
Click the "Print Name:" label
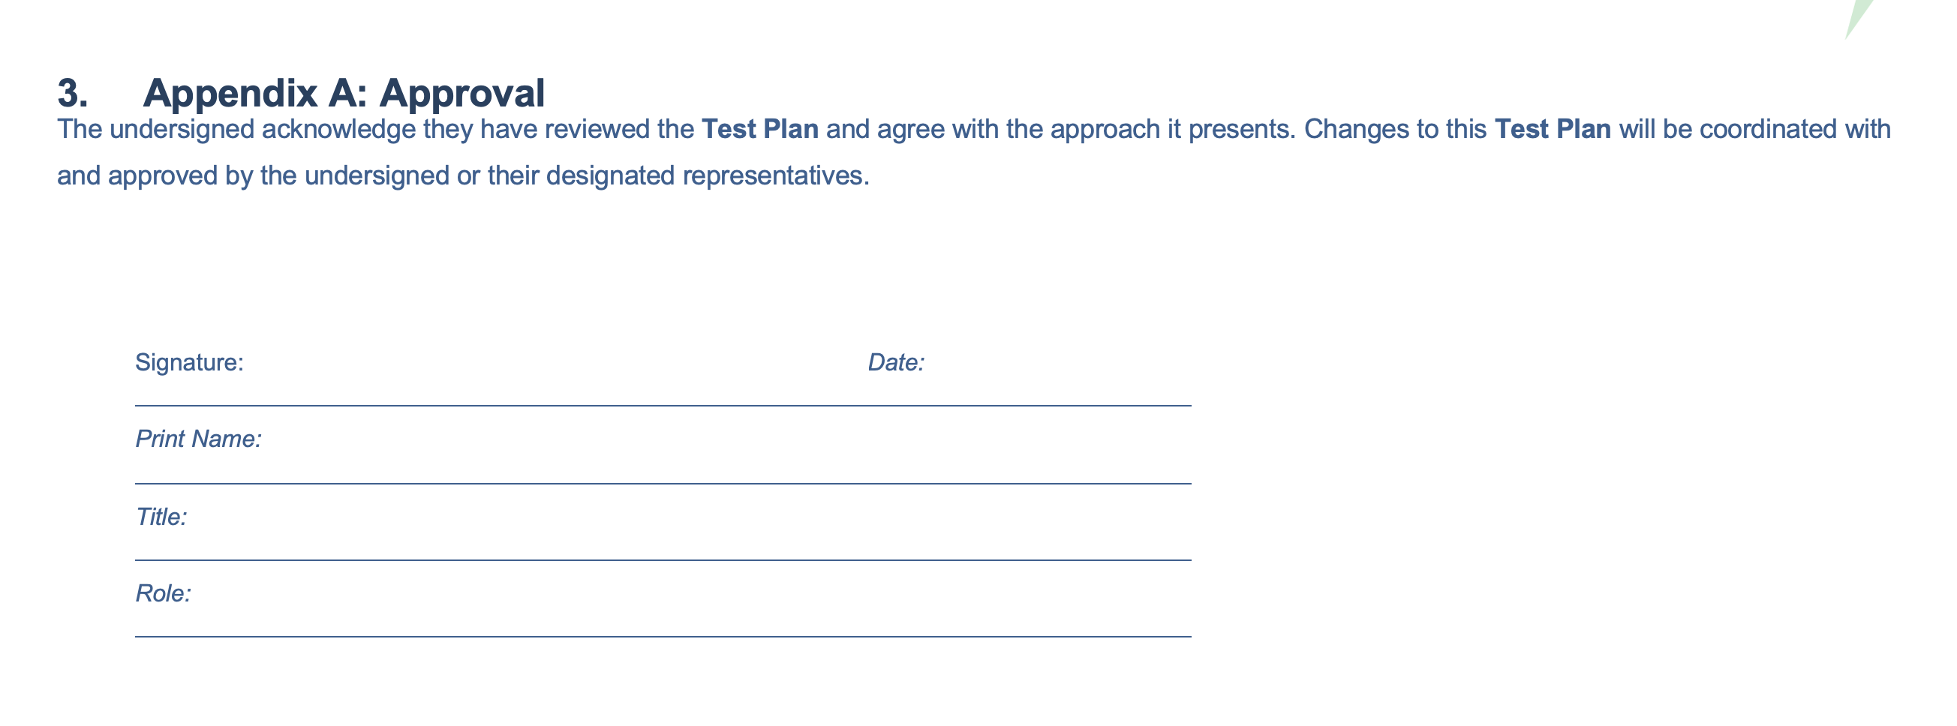click(x=198, y=439)
